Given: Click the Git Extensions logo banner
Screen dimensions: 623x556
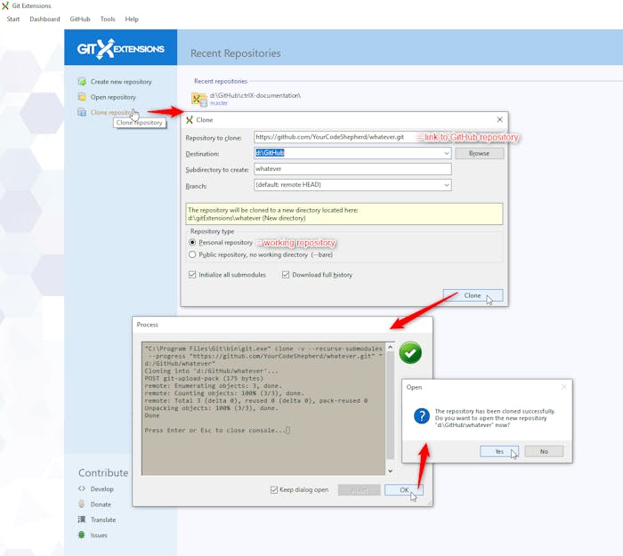Looking at the screenshot, I should point(121,48).
